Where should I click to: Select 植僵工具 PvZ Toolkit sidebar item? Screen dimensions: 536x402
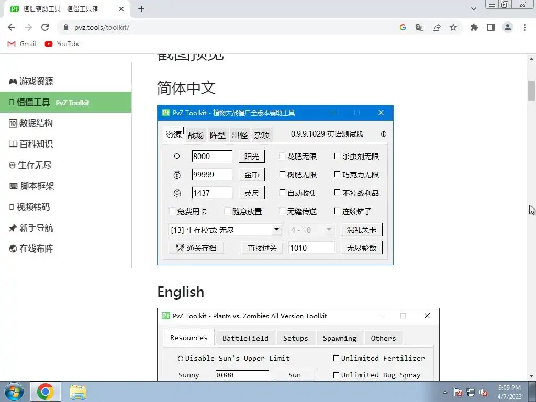[x=65, y=102]
